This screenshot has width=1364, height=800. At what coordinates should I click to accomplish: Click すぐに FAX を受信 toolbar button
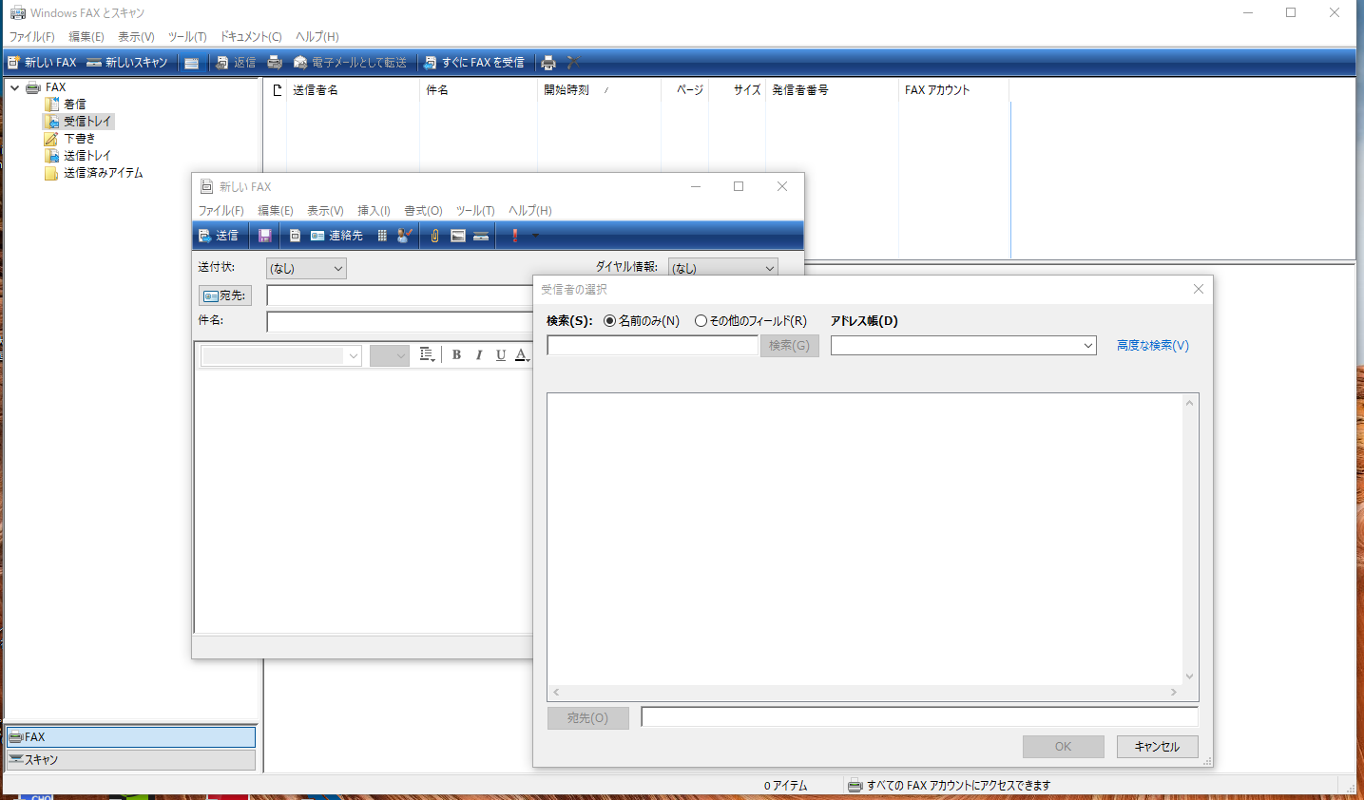[474, 63]
